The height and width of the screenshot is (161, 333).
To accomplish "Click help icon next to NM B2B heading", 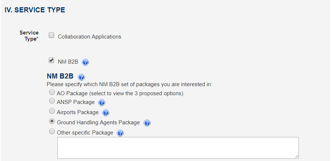I will (81, 77).
